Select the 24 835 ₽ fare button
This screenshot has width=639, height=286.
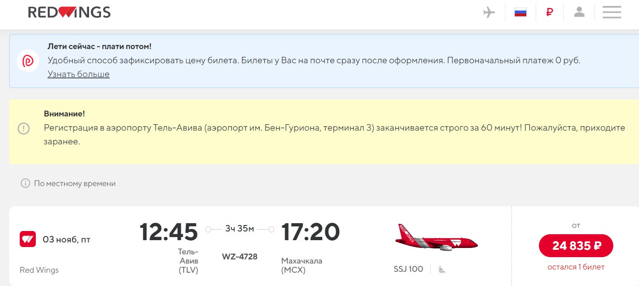pyautogui.click(x=576, y=246)
